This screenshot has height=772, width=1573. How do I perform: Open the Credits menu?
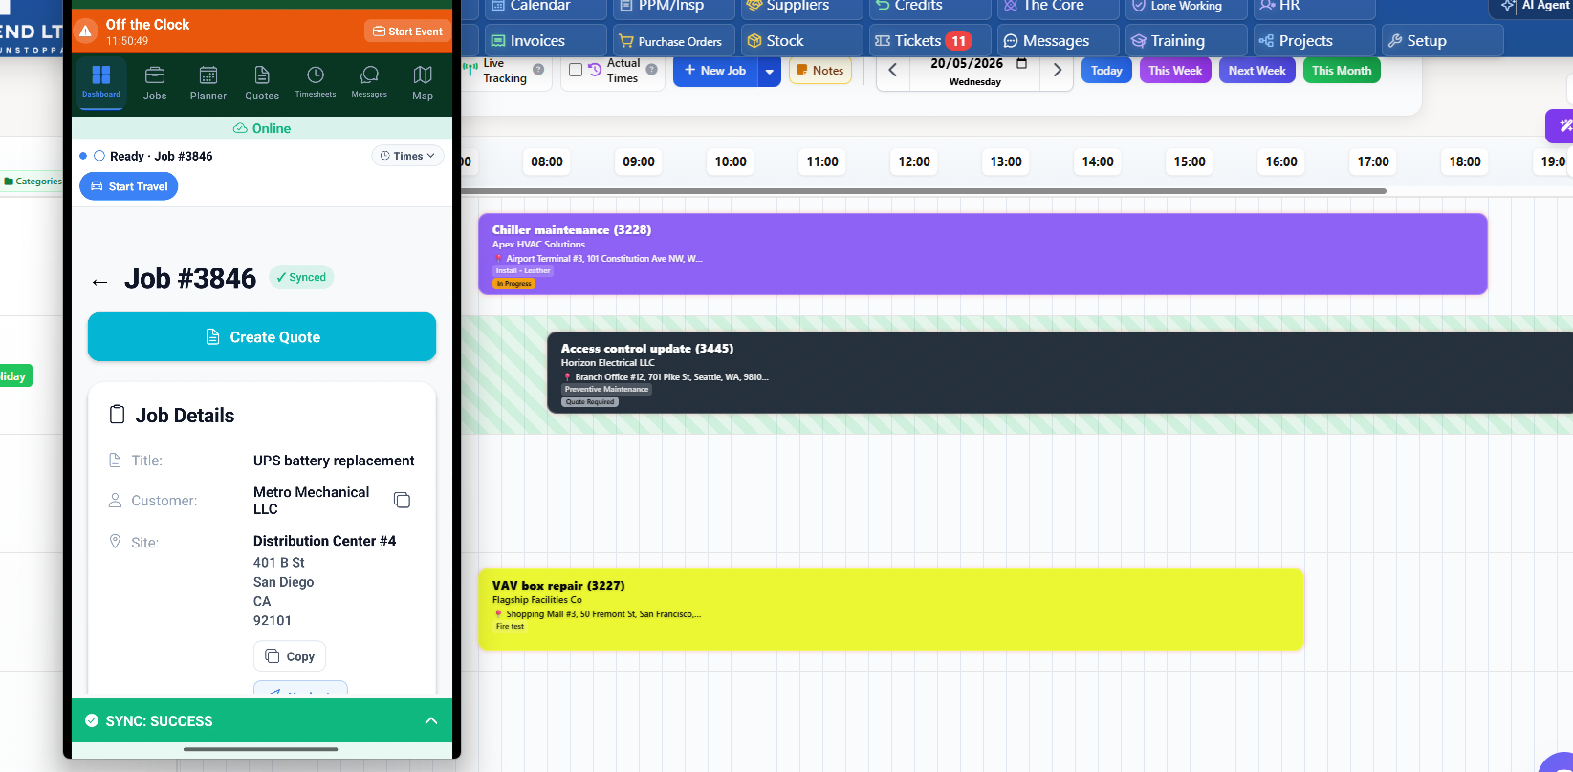point(929,8)
